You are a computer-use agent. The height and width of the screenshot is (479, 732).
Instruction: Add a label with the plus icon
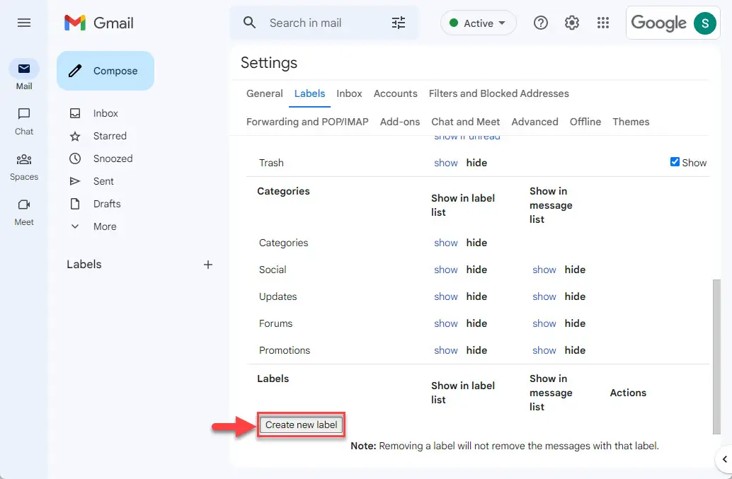tap(208, 265)
